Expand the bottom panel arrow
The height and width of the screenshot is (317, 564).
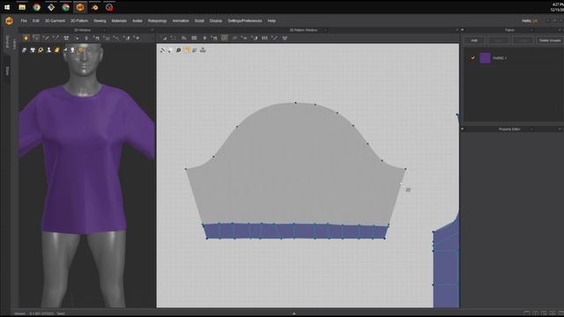coord(293,313)
